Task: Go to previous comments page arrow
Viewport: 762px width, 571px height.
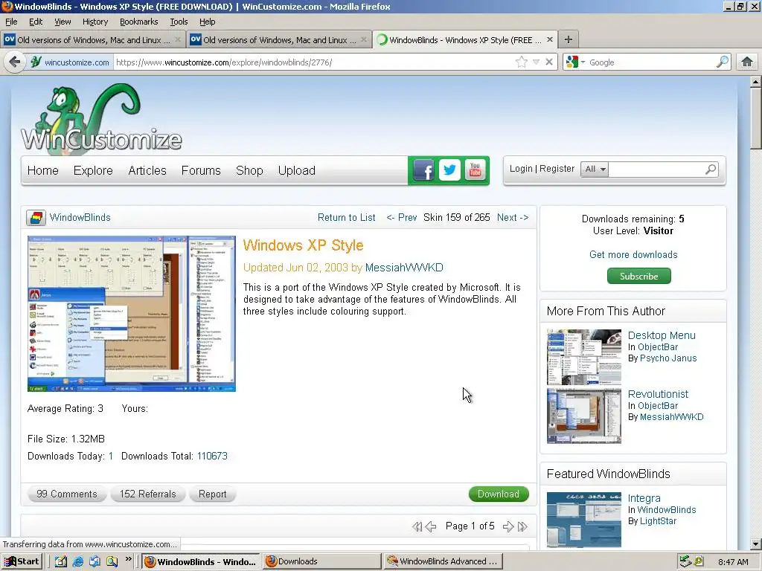Action: [x=431, y=526]
